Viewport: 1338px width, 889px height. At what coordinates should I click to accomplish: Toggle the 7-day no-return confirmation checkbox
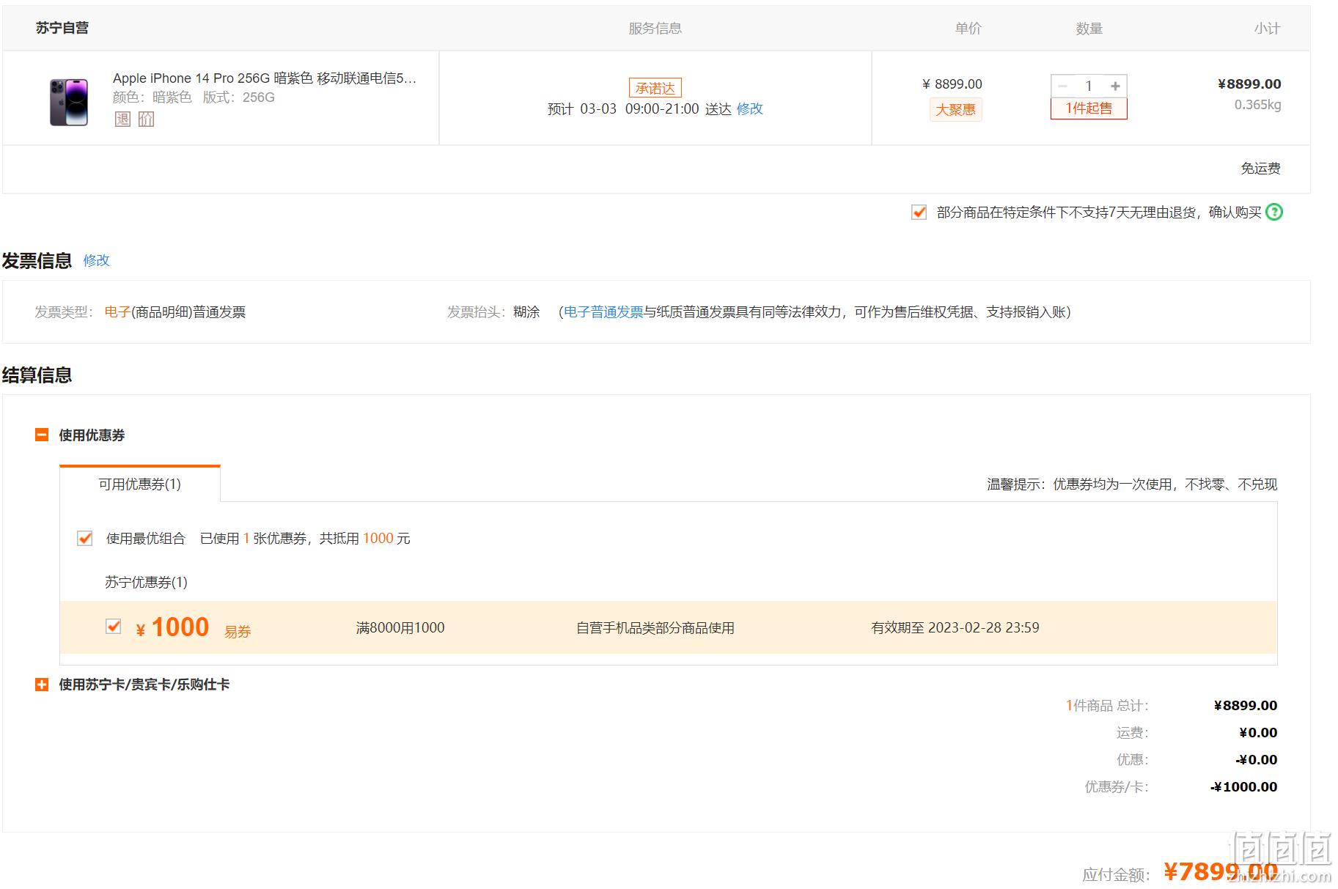click(919, 212)
